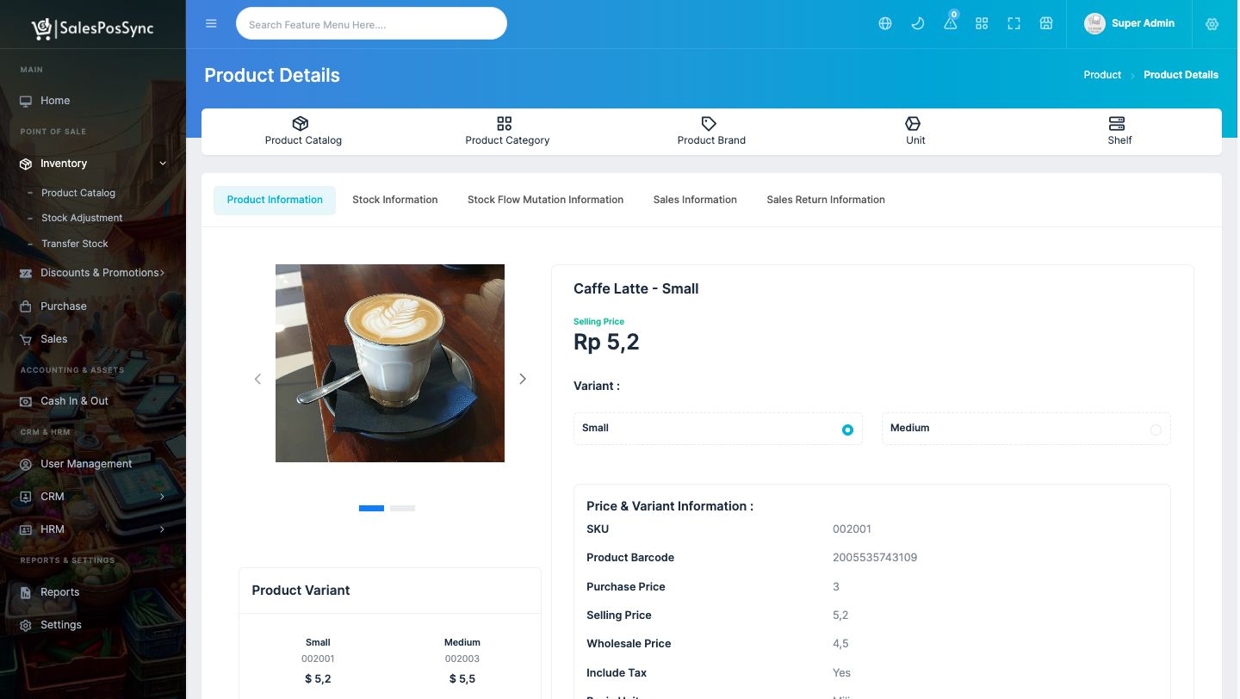Expand the CRM submenu chevron
This screenshot has height=699, width=1240.
click(x=162, y=497)
